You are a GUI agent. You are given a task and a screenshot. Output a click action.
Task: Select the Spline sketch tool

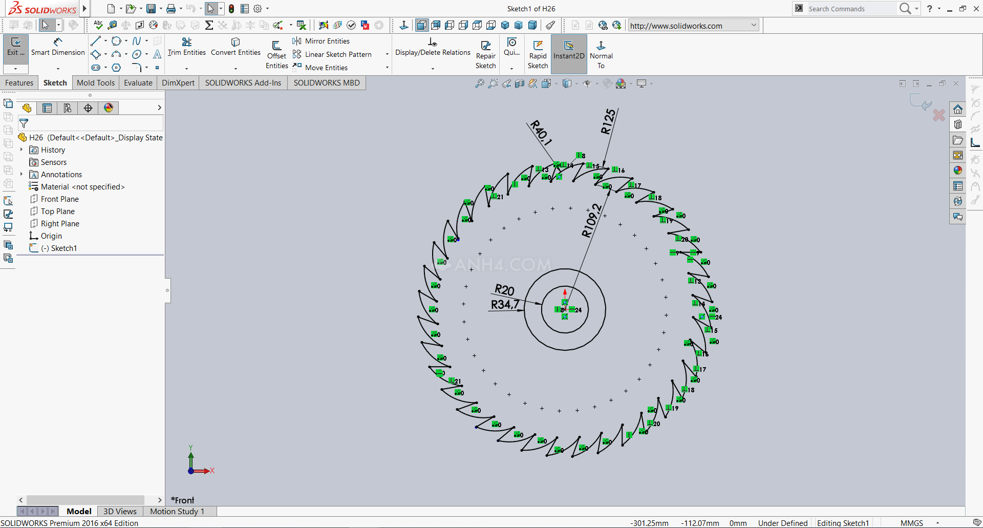[137, 41]
